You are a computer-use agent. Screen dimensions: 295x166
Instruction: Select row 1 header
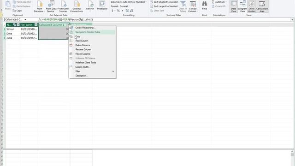[4, 29]
